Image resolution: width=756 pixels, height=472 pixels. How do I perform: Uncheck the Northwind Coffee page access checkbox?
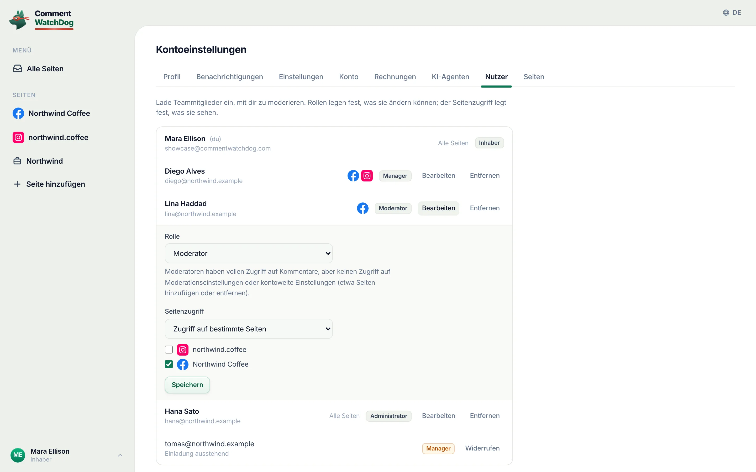(x=169, y=364)
